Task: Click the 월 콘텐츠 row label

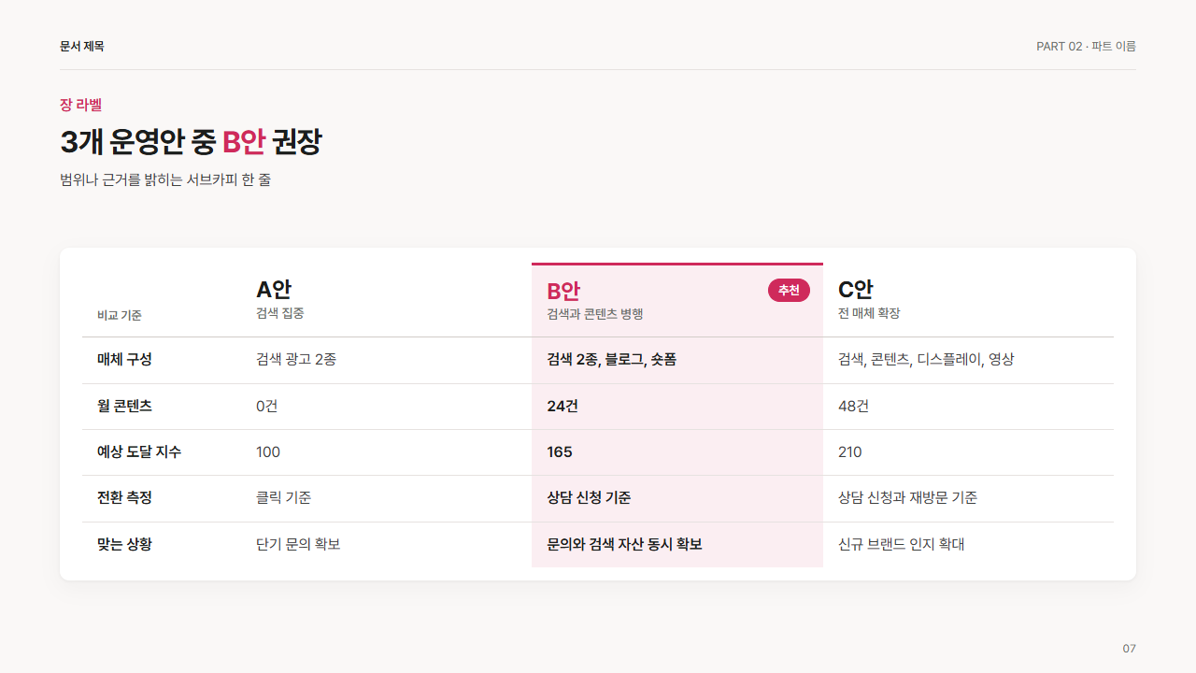Action: (124, 406)
